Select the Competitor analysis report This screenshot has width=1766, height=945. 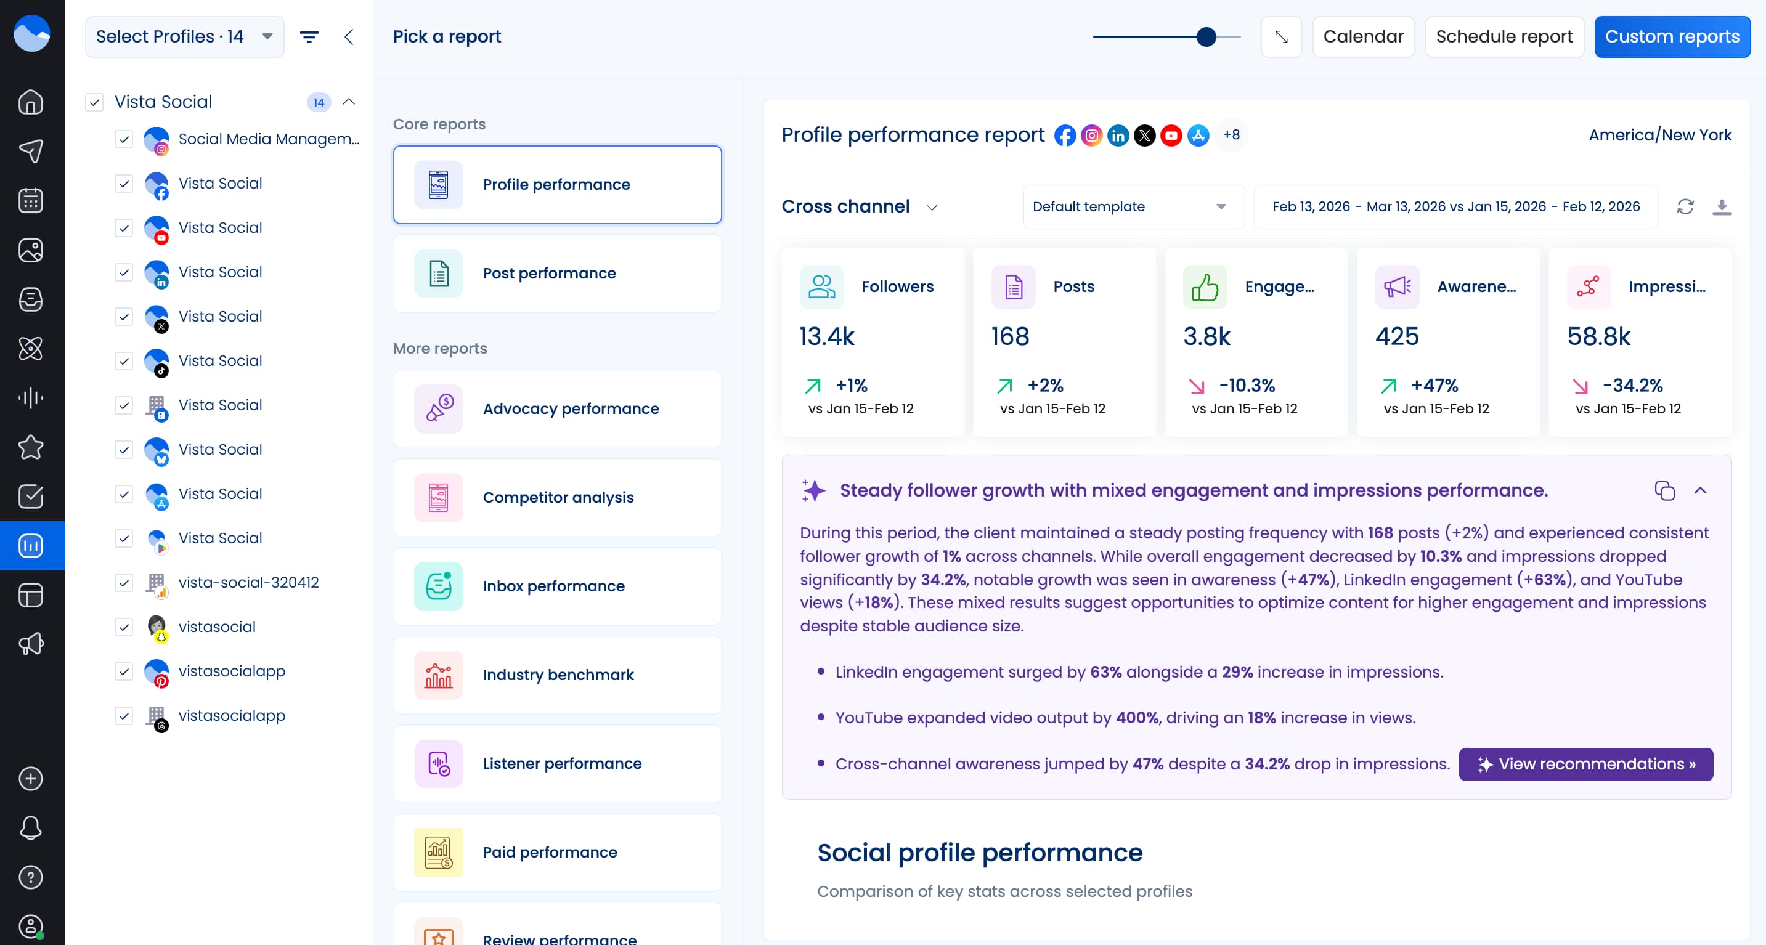556,498
